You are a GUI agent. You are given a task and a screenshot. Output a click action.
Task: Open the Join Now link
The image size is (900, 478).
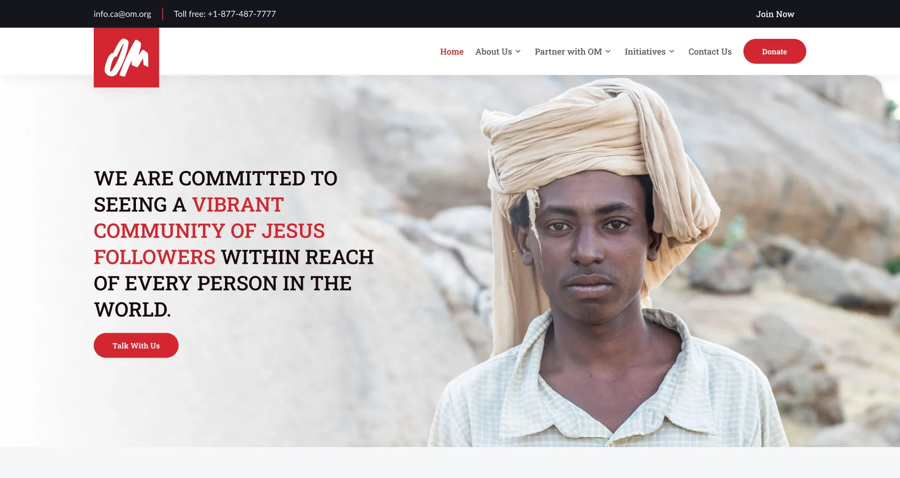pyautogui.click(x=775, y=14)
